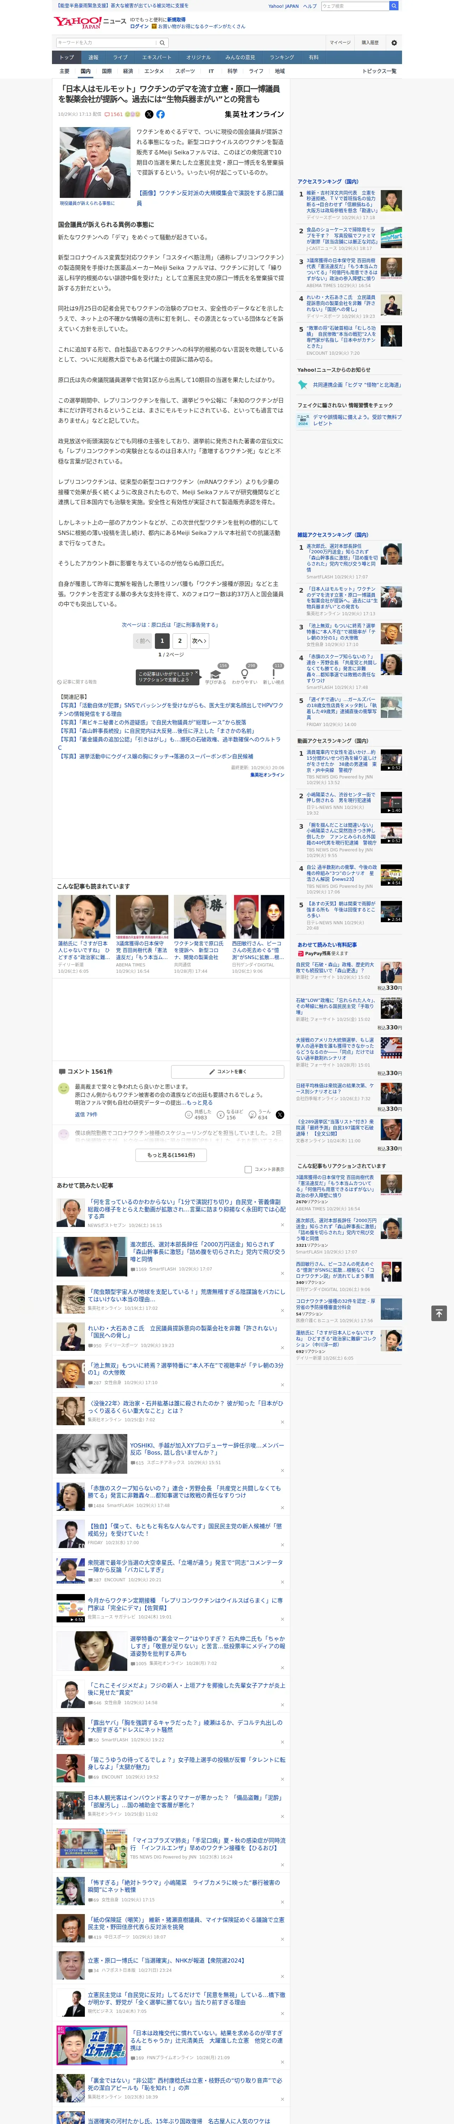Click 記事に関する報告 report icon link
This screenshot has width=454, height=2124.
click(77, 682)
